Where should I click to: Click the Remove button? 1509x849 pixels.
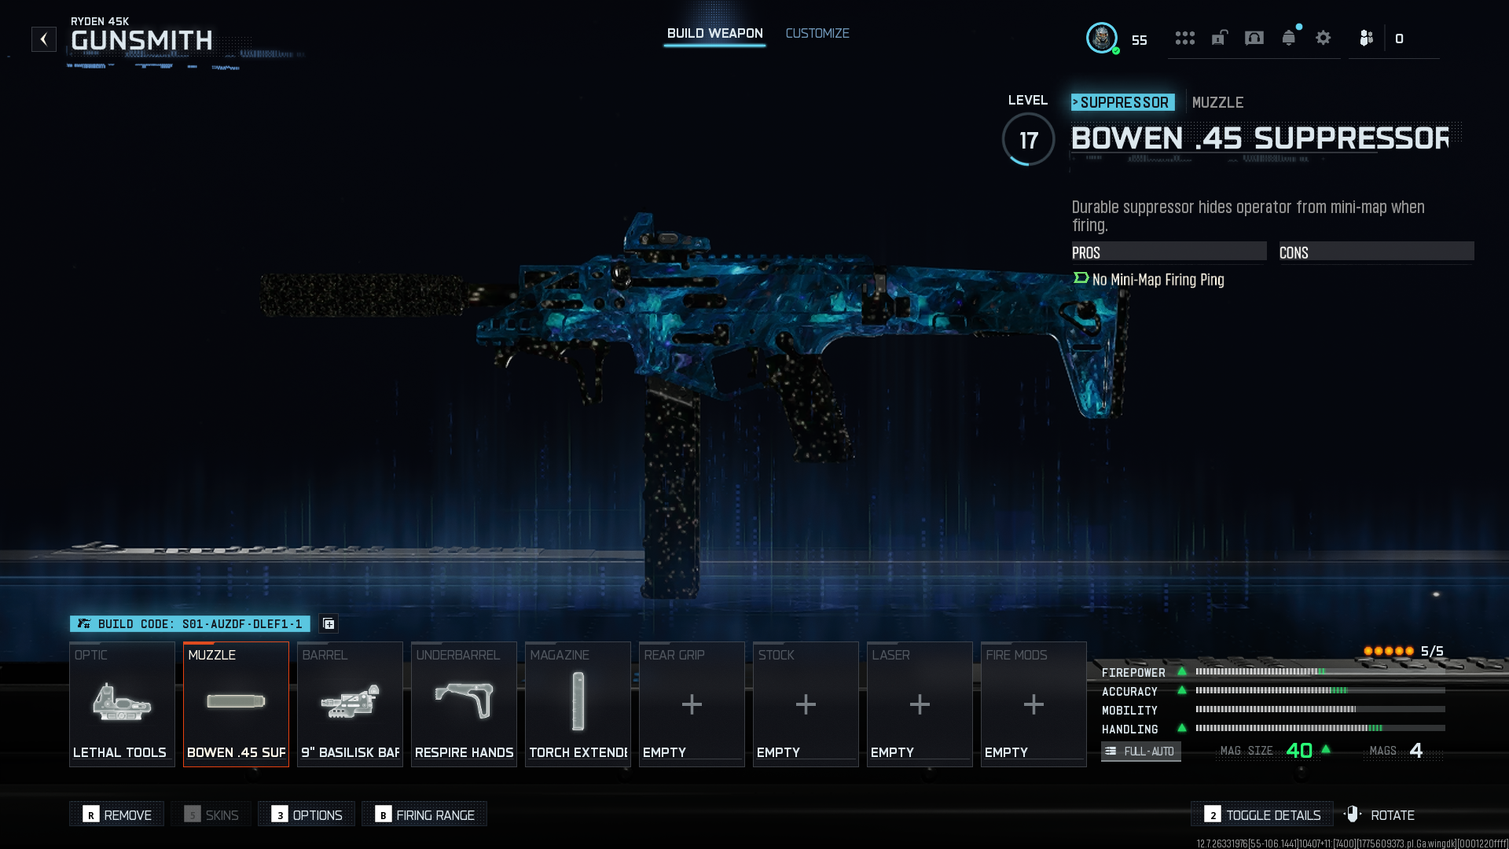(116, 814)
